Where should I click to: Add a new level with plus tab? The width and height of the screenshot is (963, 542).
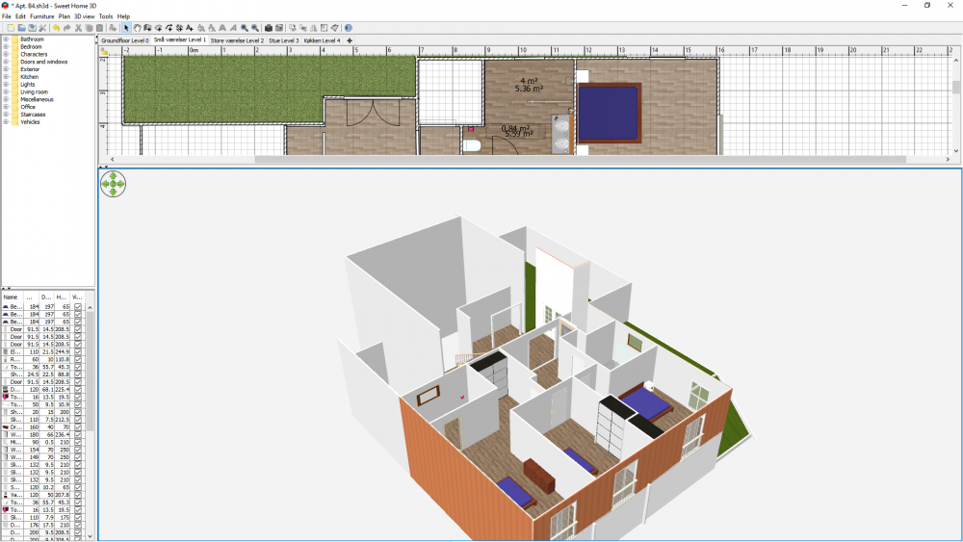pyautogui.click(x=349, y=40)
